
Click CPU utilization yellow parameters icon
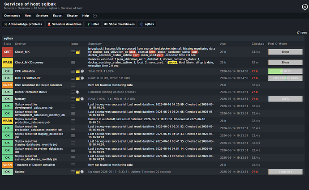click(x=77, y=71)
